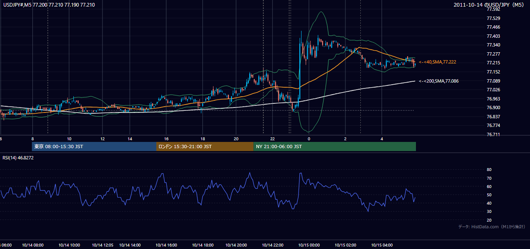530x249 pixels.
Task: Click the 10/15 02:00 bottom time label
Action: 345,245
